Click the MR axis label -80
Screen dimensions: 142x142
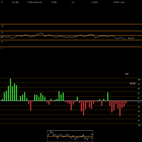(139, 121)
